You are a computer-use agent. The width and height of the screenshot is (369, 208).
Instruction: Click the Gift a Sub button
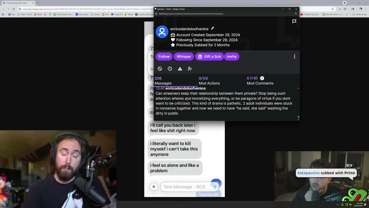pyautogui.click(x=210, y=57)
